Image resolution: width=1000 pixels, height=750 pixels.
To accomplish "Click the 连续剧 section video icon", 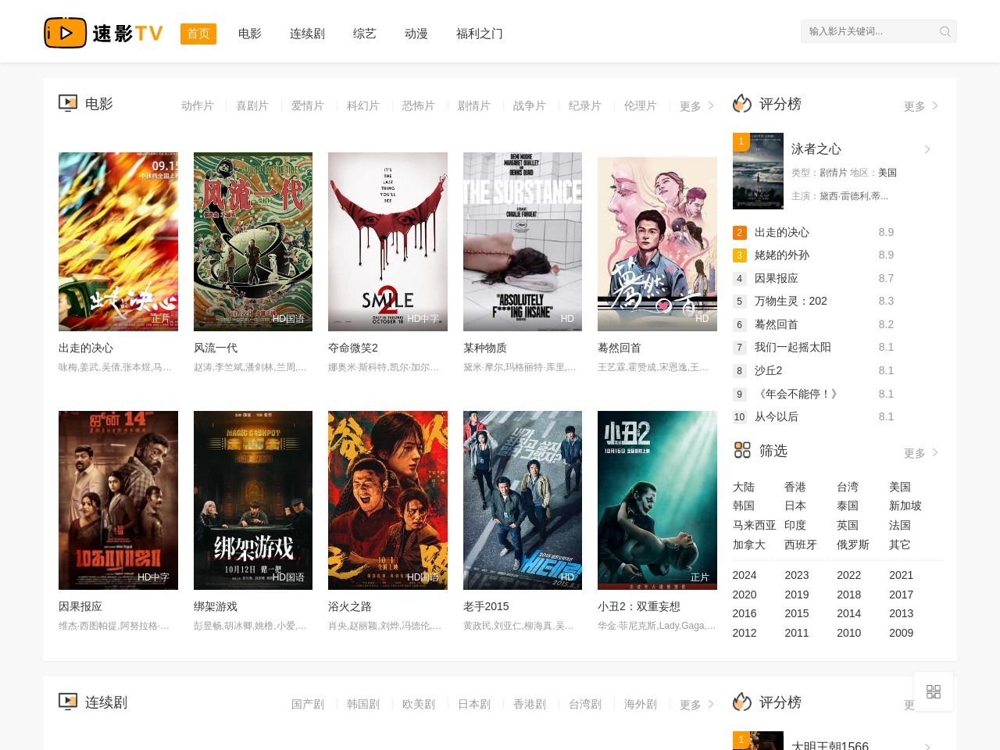I will tap(68, 702).
